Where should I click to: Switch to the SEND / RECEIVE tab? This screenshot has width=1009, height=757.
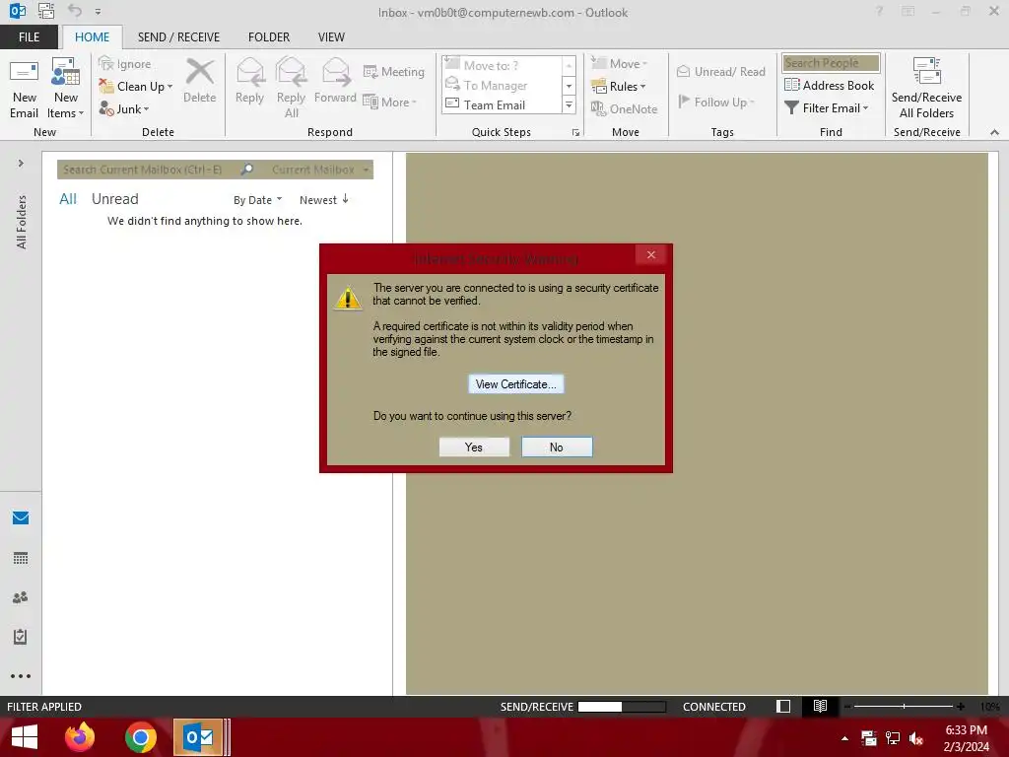tap(179, 37)
